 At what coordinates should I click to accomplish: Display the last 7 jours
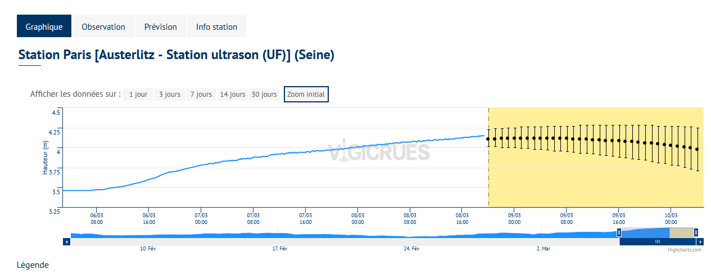(201, 95)
